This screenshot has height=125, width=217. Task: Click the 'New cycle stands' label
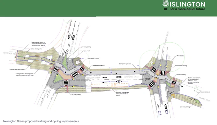[x=205, y=92]
